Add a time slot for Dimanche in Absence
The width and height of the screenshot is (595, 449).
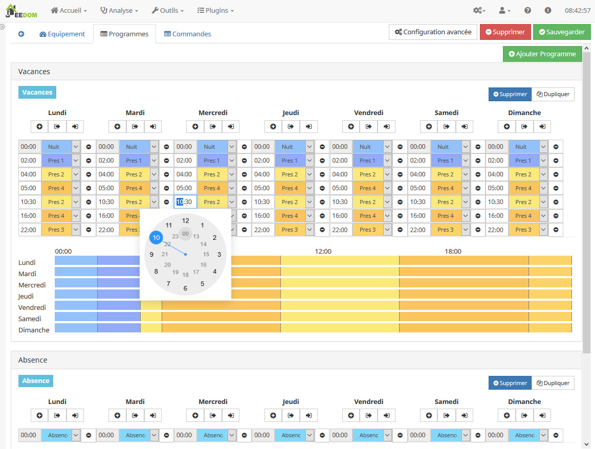506,416
